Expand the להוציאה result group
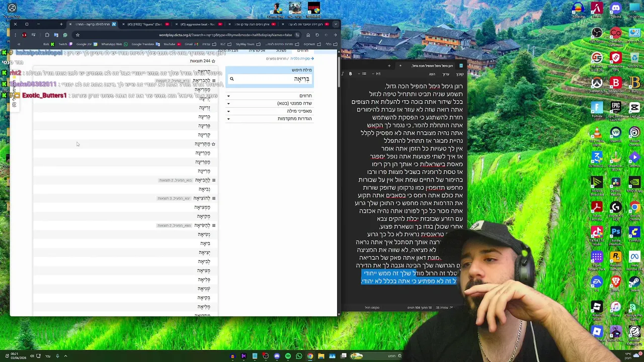This screenshot has height=362, width=644. pos(213,198)
